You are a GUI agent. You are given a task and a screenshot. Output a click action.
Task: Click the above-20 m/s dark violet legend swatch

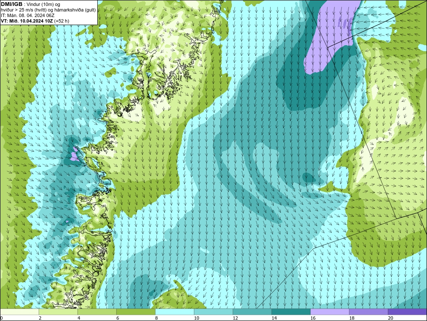pyautogui.click(x=407, y=312)
